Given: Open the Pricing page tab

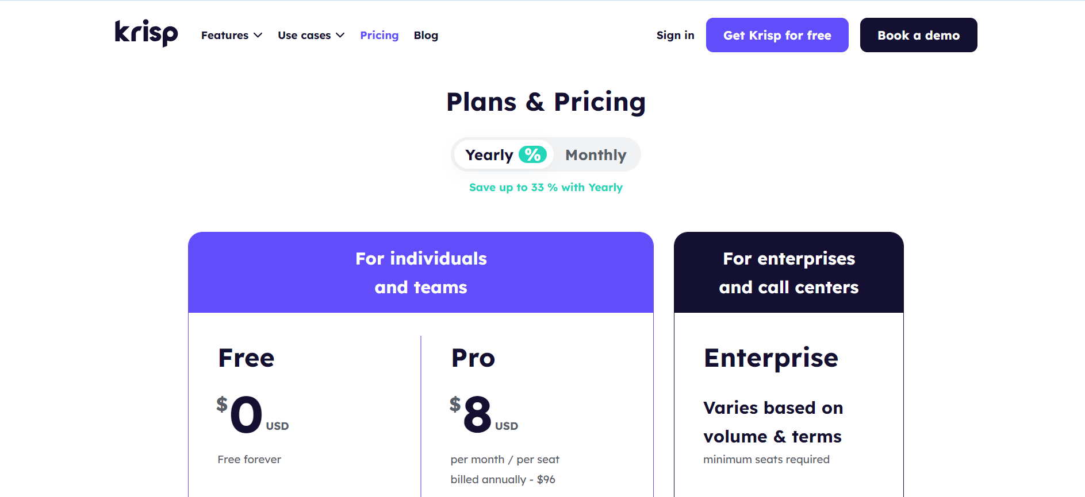Looking at the screenshot, I should (379, 35).
